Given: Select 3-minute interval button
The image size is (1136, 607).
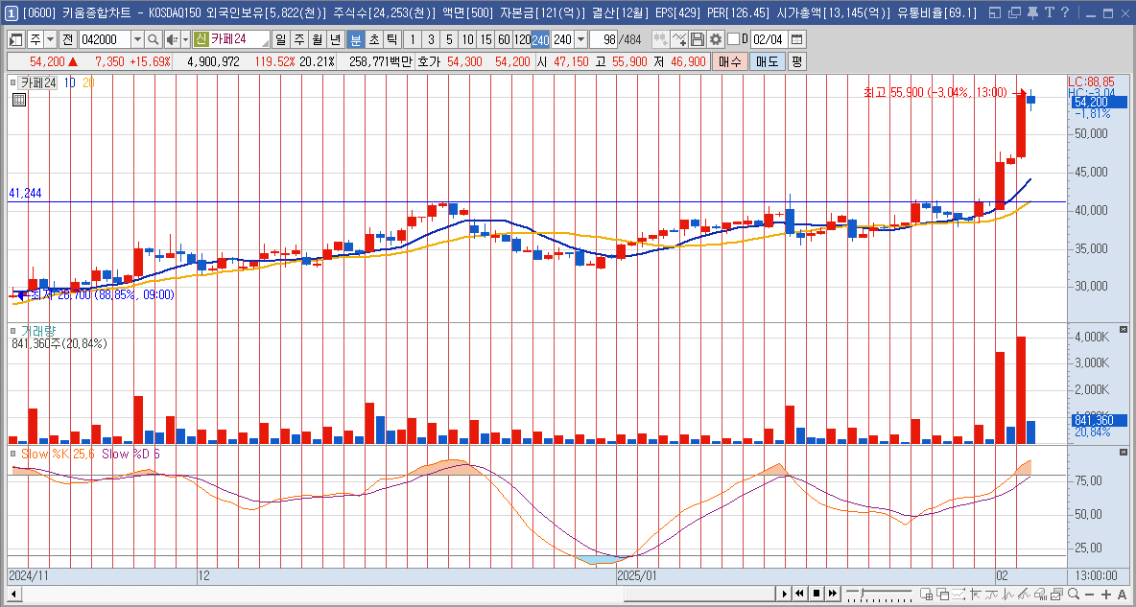Looking at the screenshot, I should click(x=431, y=40).
